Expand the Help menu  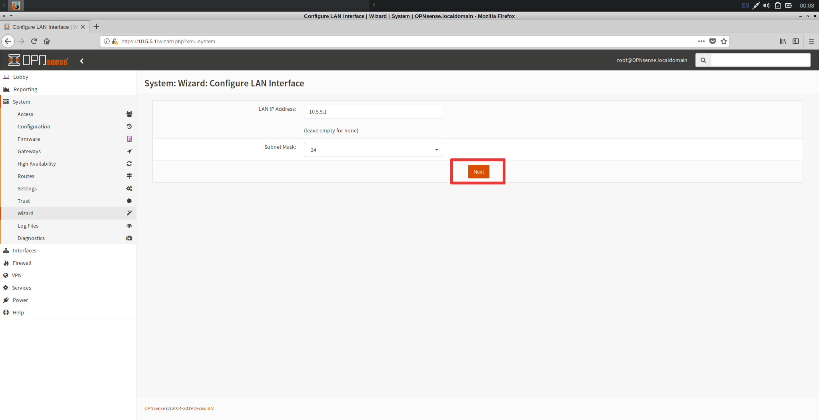(68, 312)
